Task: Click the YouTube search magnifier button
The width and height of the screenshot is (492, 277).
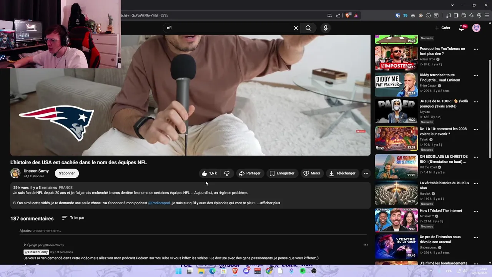Action: click(x=308, y=28)
